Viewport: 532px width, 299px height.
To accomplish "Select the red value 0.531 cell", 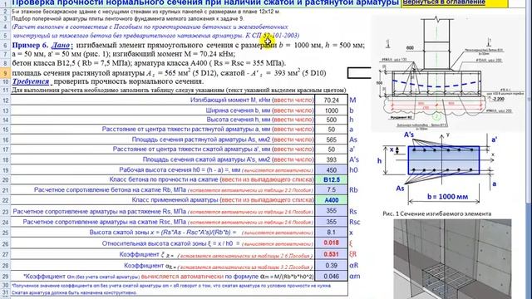I will pos(331,254).
